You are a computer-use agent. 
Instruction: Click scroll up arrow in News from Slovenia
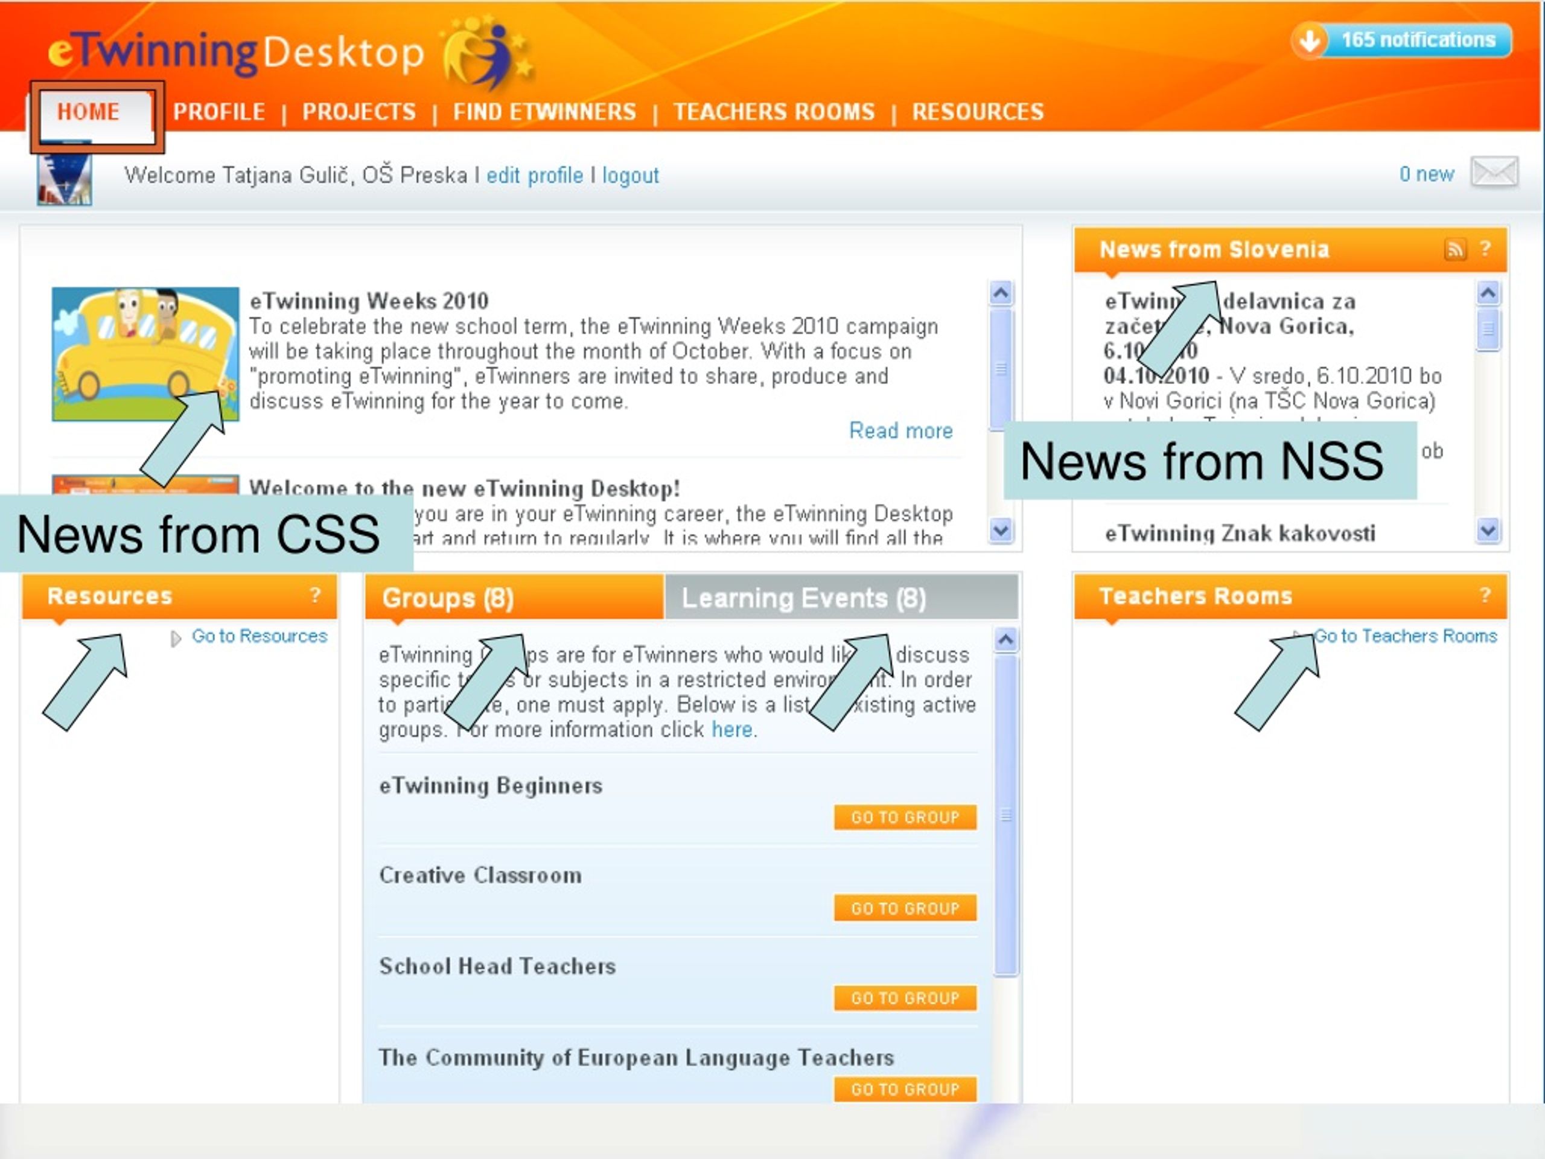tap(1488, 293)
